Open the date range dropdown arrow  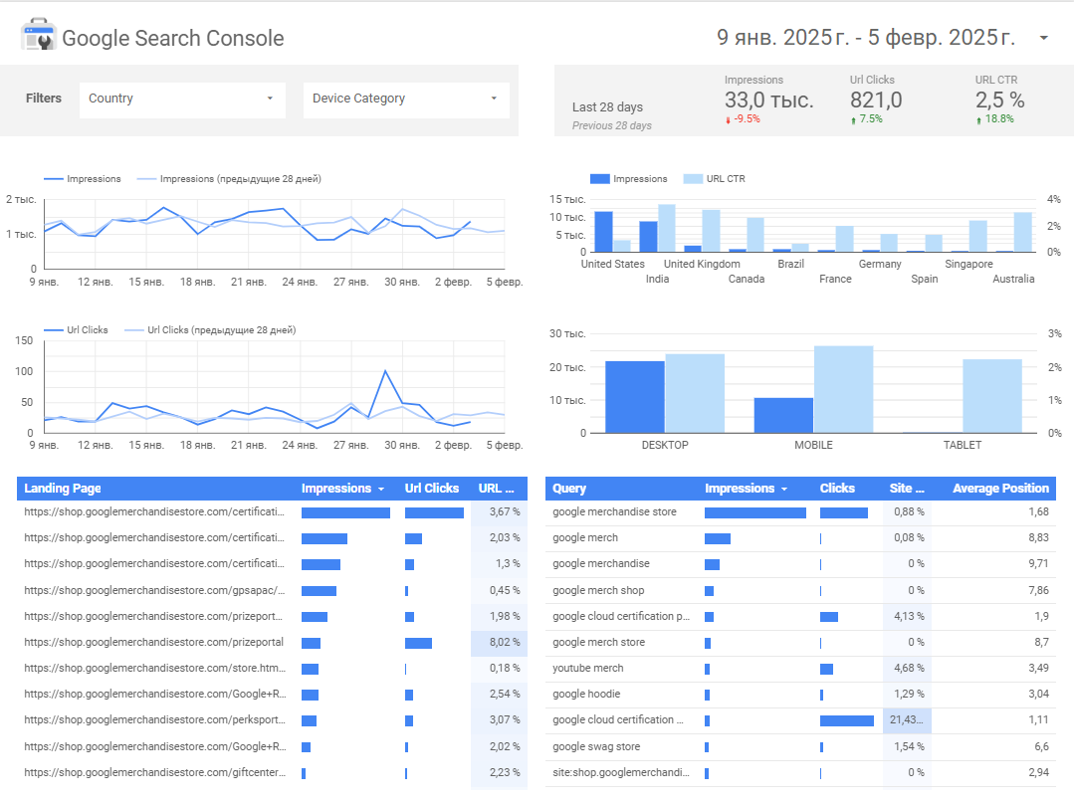(1043, 38)
